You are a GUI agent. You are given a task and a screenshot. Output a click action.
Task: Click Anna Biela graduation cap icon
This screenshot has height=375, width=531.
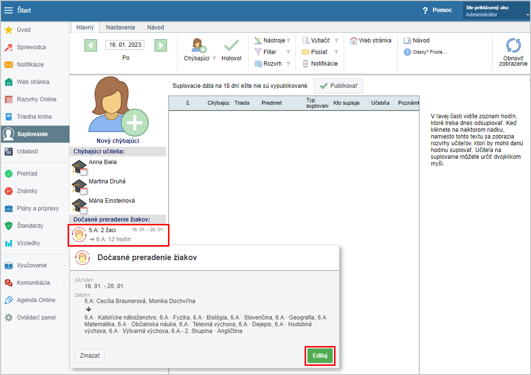pos(80,167)
